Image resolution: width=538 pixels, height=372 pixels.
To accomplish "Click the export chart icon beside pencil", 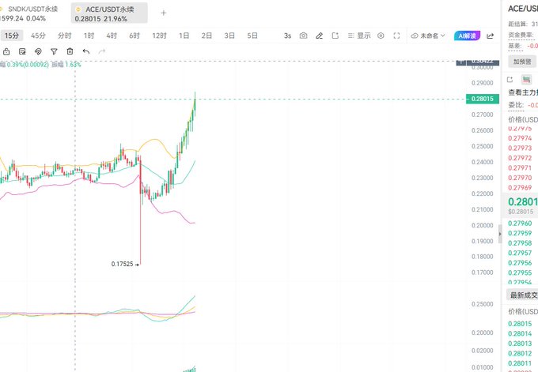I will coord(335,36).
